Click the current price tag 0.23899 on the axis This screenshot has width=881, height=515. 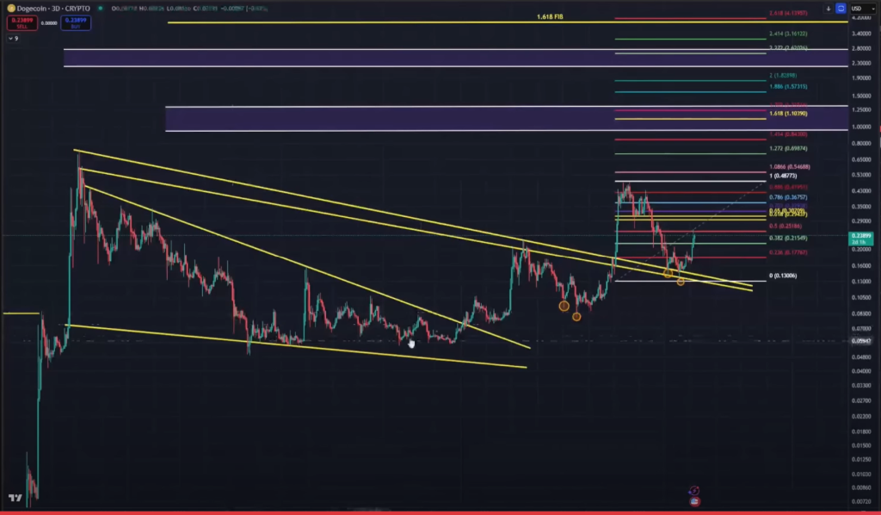pyautogui.click(x=860, y=234)
